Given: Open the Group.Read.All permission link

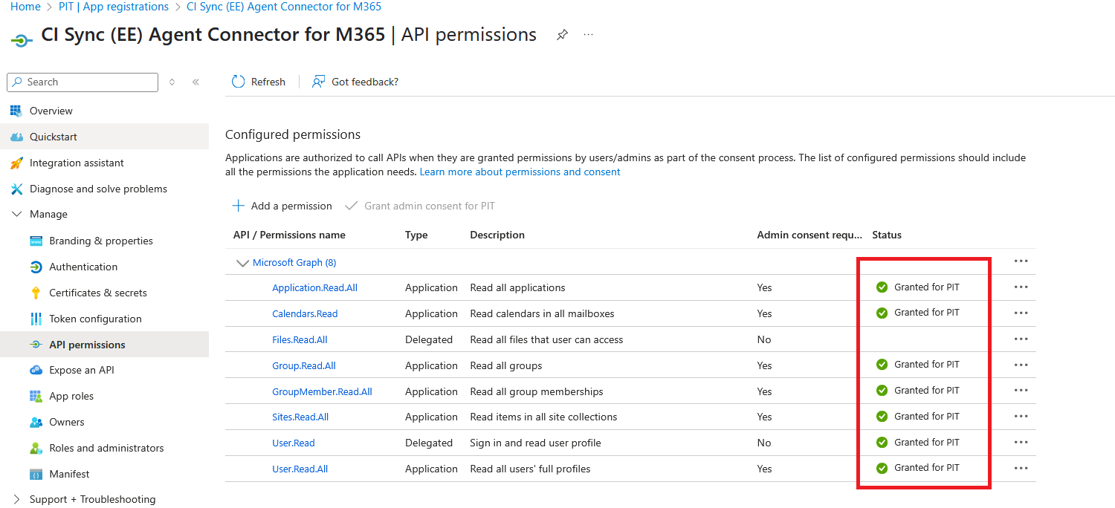Looking at the screenshot, I should (304, 365).
